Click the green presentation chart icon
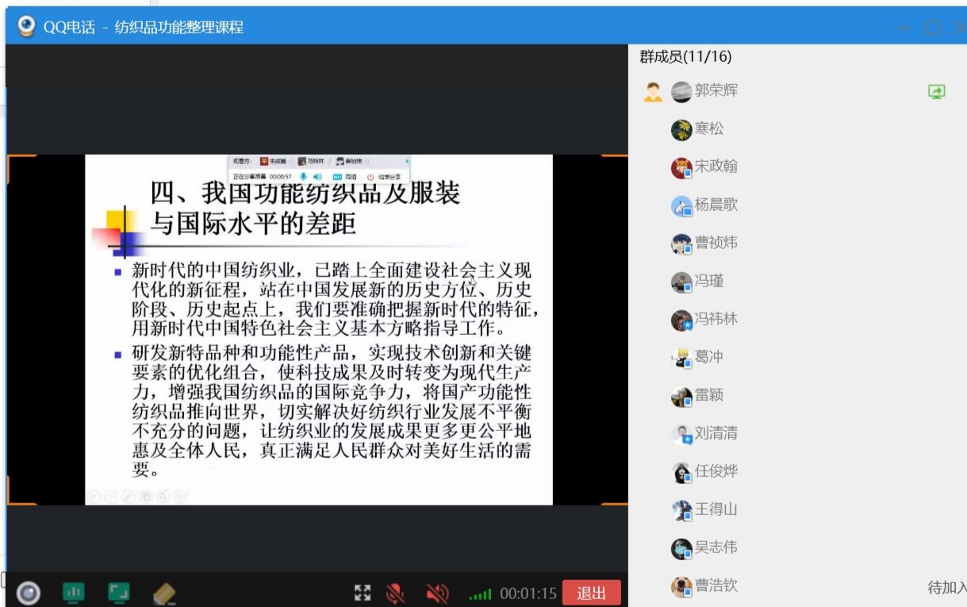 pyautogui.click(x=73, y=593)
